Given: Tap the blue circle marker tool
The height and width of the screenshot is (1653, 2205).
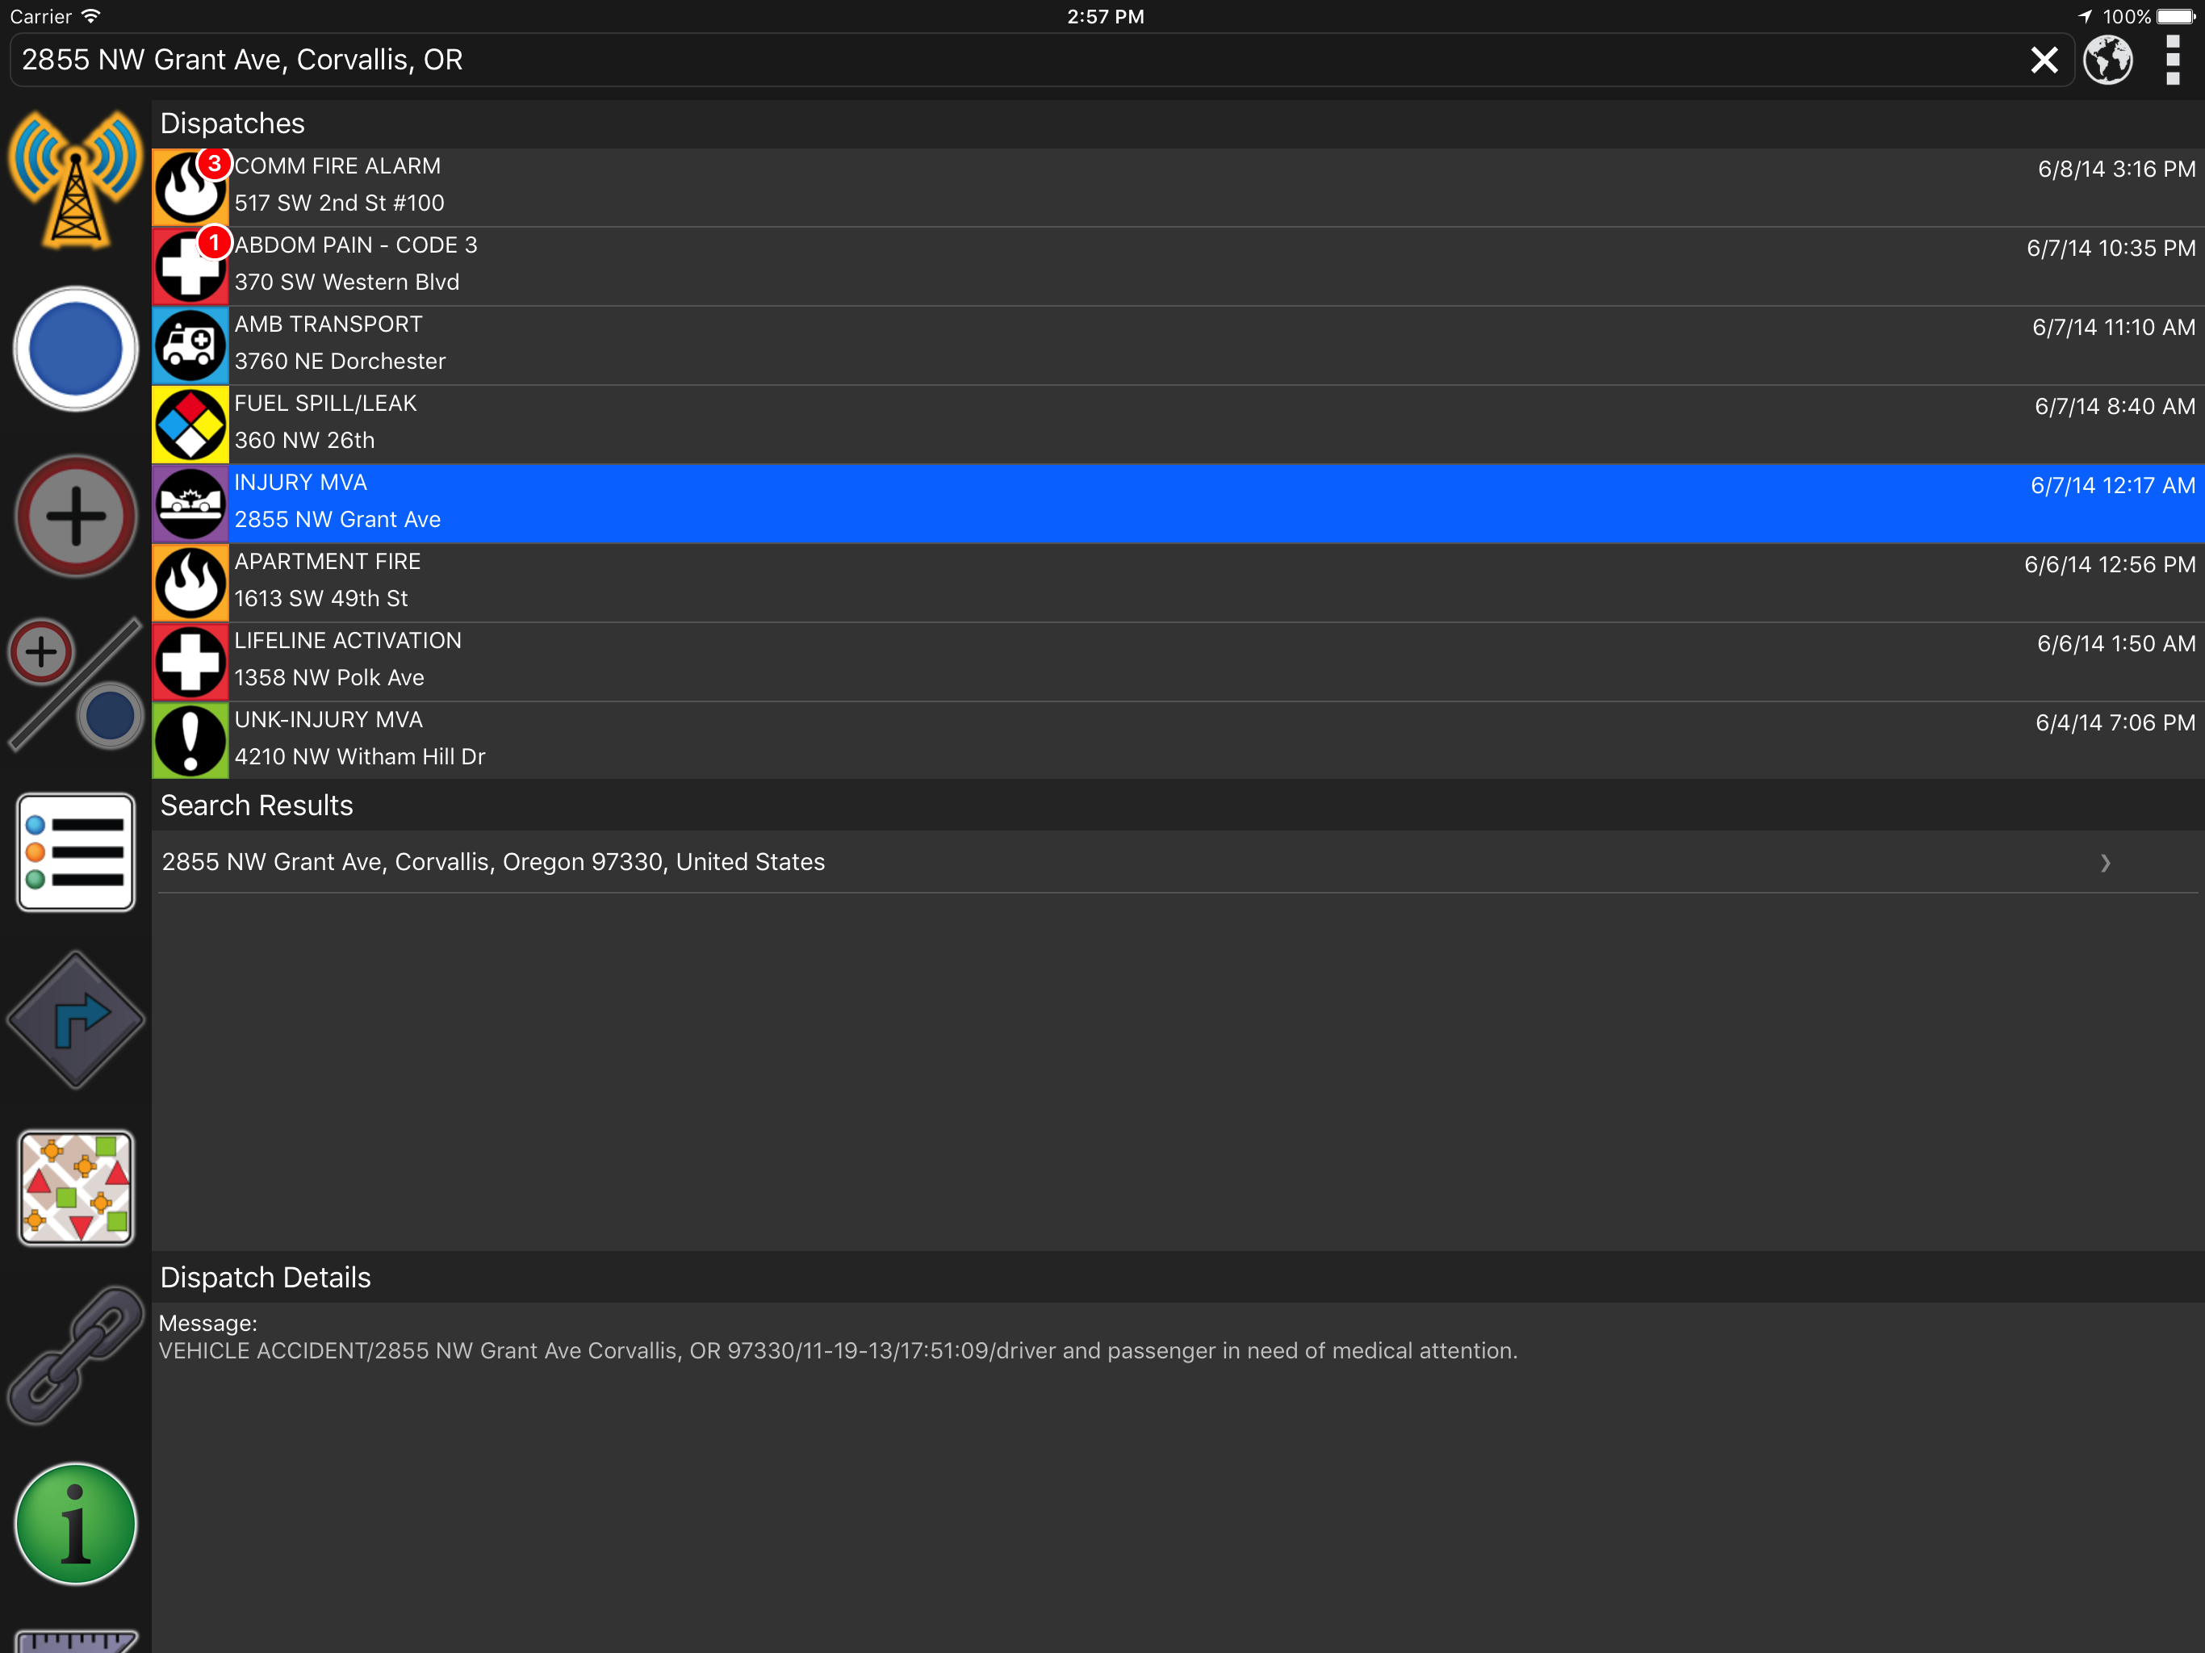Looking at the screenshot, I should [x=76, y=349].
